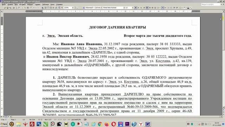Viewport: 225px width, 127px height.
Task: Align the paragraph to the right
Action: (x=150, y=8)
